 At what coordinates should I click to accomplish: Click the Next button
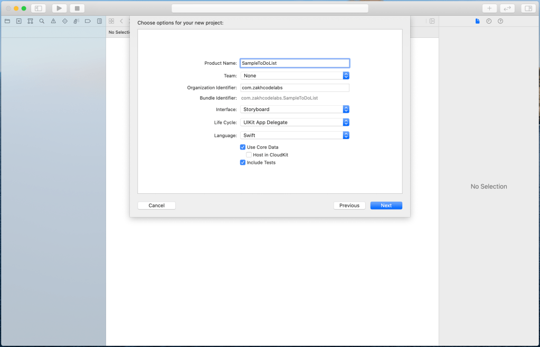pyautogui.click(x=386, y=205)
